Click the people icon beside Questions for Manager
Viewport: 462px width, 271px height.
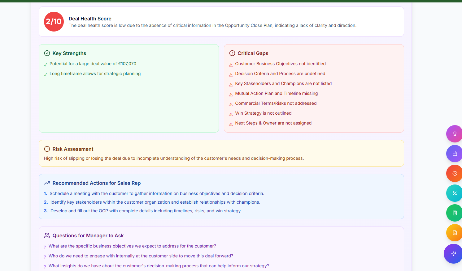coord(47,235)
